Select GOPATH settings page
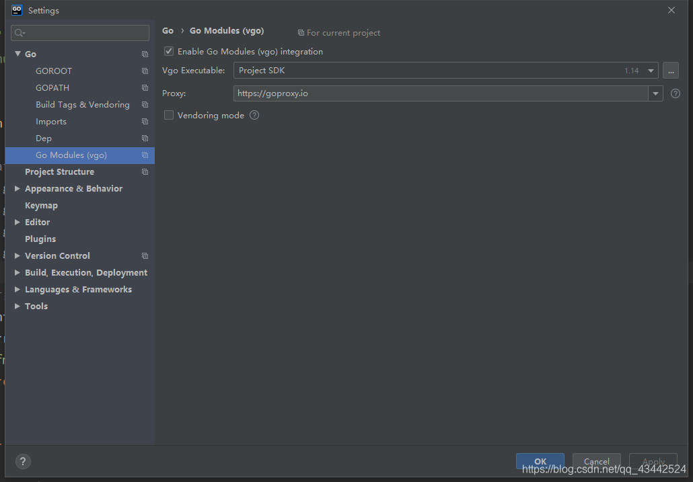The height and width of the screenshot is (482, 693). click(x=52, y=88)
